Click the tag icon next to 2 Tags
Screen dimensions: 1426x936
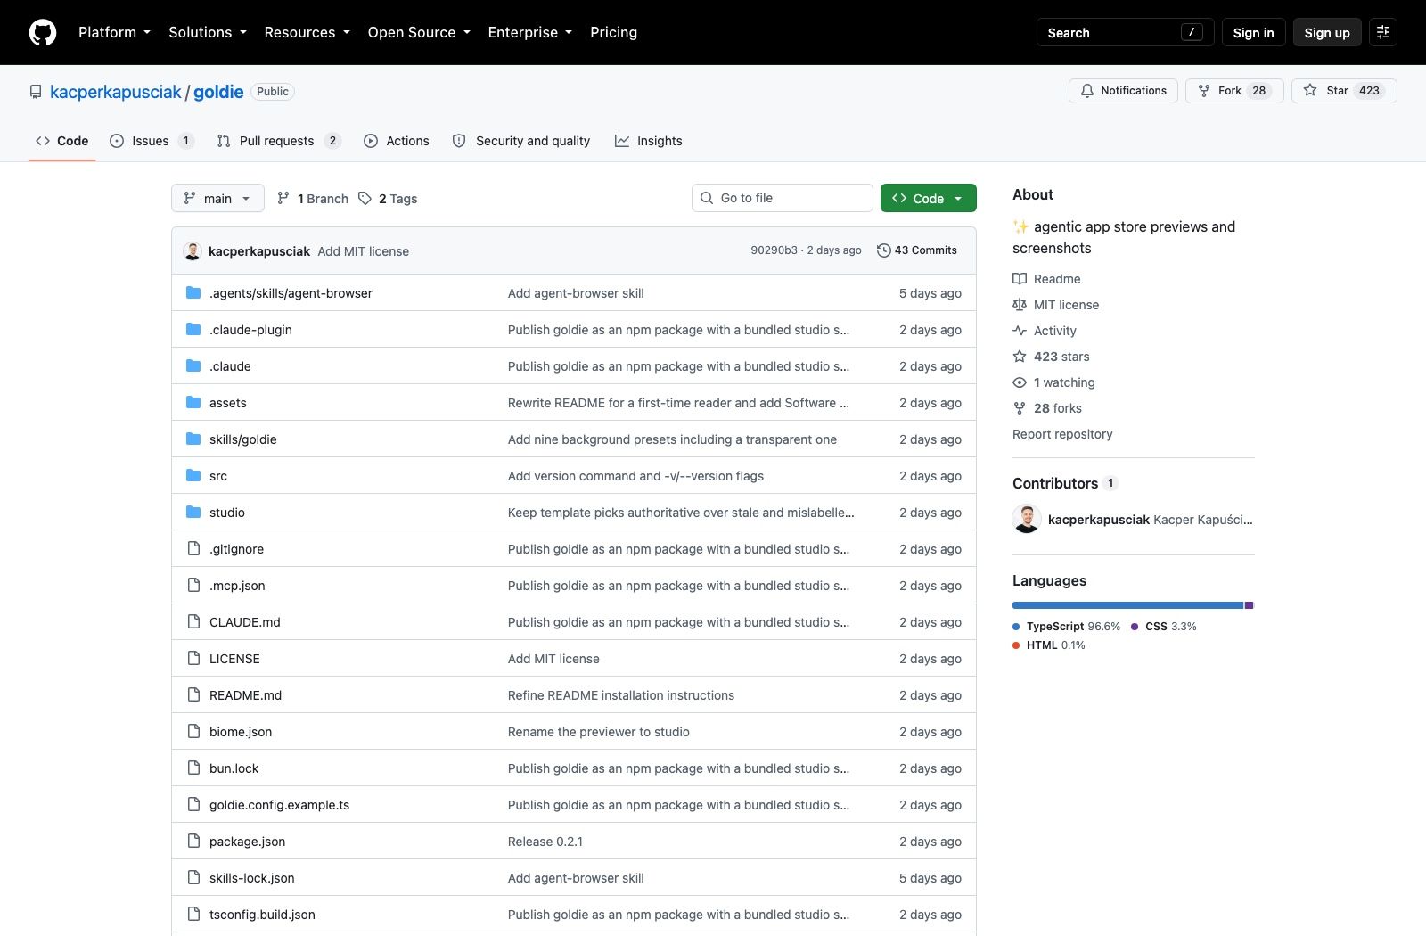(x=365, y=198)
